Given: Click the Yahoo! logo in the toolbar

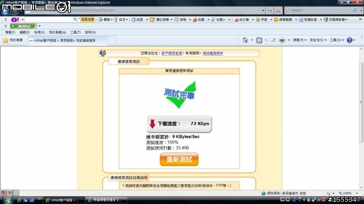Looking at the screenshot, I should (15, 20).
